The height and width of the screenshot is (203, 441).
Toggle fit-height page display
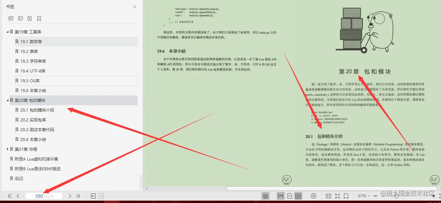280,196
